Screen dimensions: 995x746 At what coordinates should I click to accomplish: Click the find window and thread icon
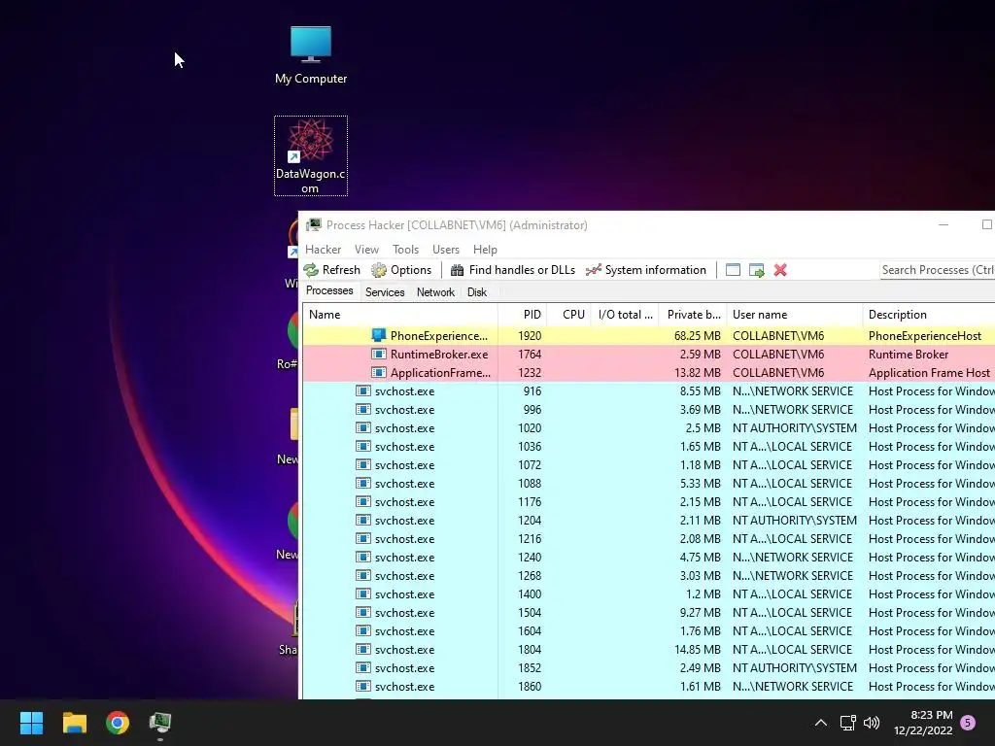click(756, 270)
